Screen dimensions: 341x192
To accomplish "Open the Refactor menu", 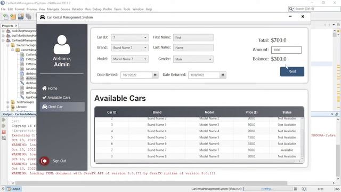I will [77, 9].
